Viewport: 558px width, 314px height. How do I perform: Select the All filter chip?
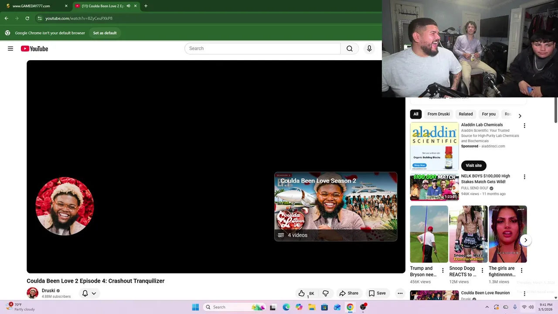pos(416,114)
